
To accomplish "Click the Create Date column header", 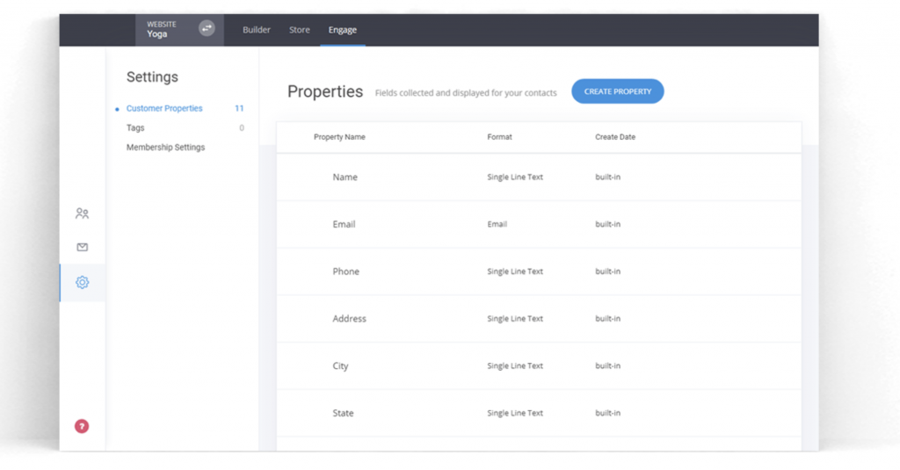I will pyautogui.click(x=614, y=137).
